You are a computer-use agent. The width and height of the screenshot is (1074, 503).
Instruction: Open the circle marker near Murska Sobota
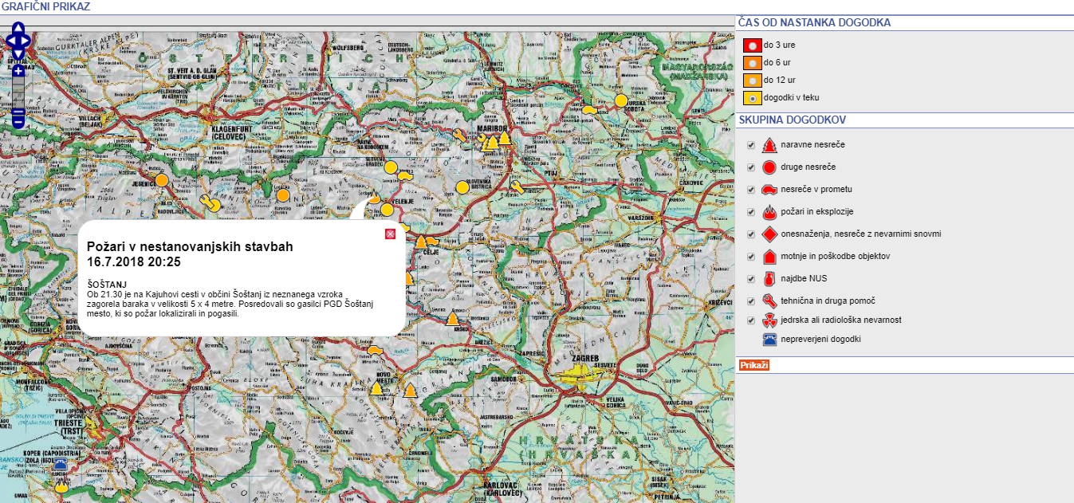(621, 100)
